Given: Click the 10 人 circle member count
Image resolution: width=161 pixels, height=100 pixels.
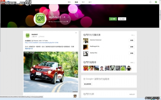Looking at the screenshot, I should 133,35.
